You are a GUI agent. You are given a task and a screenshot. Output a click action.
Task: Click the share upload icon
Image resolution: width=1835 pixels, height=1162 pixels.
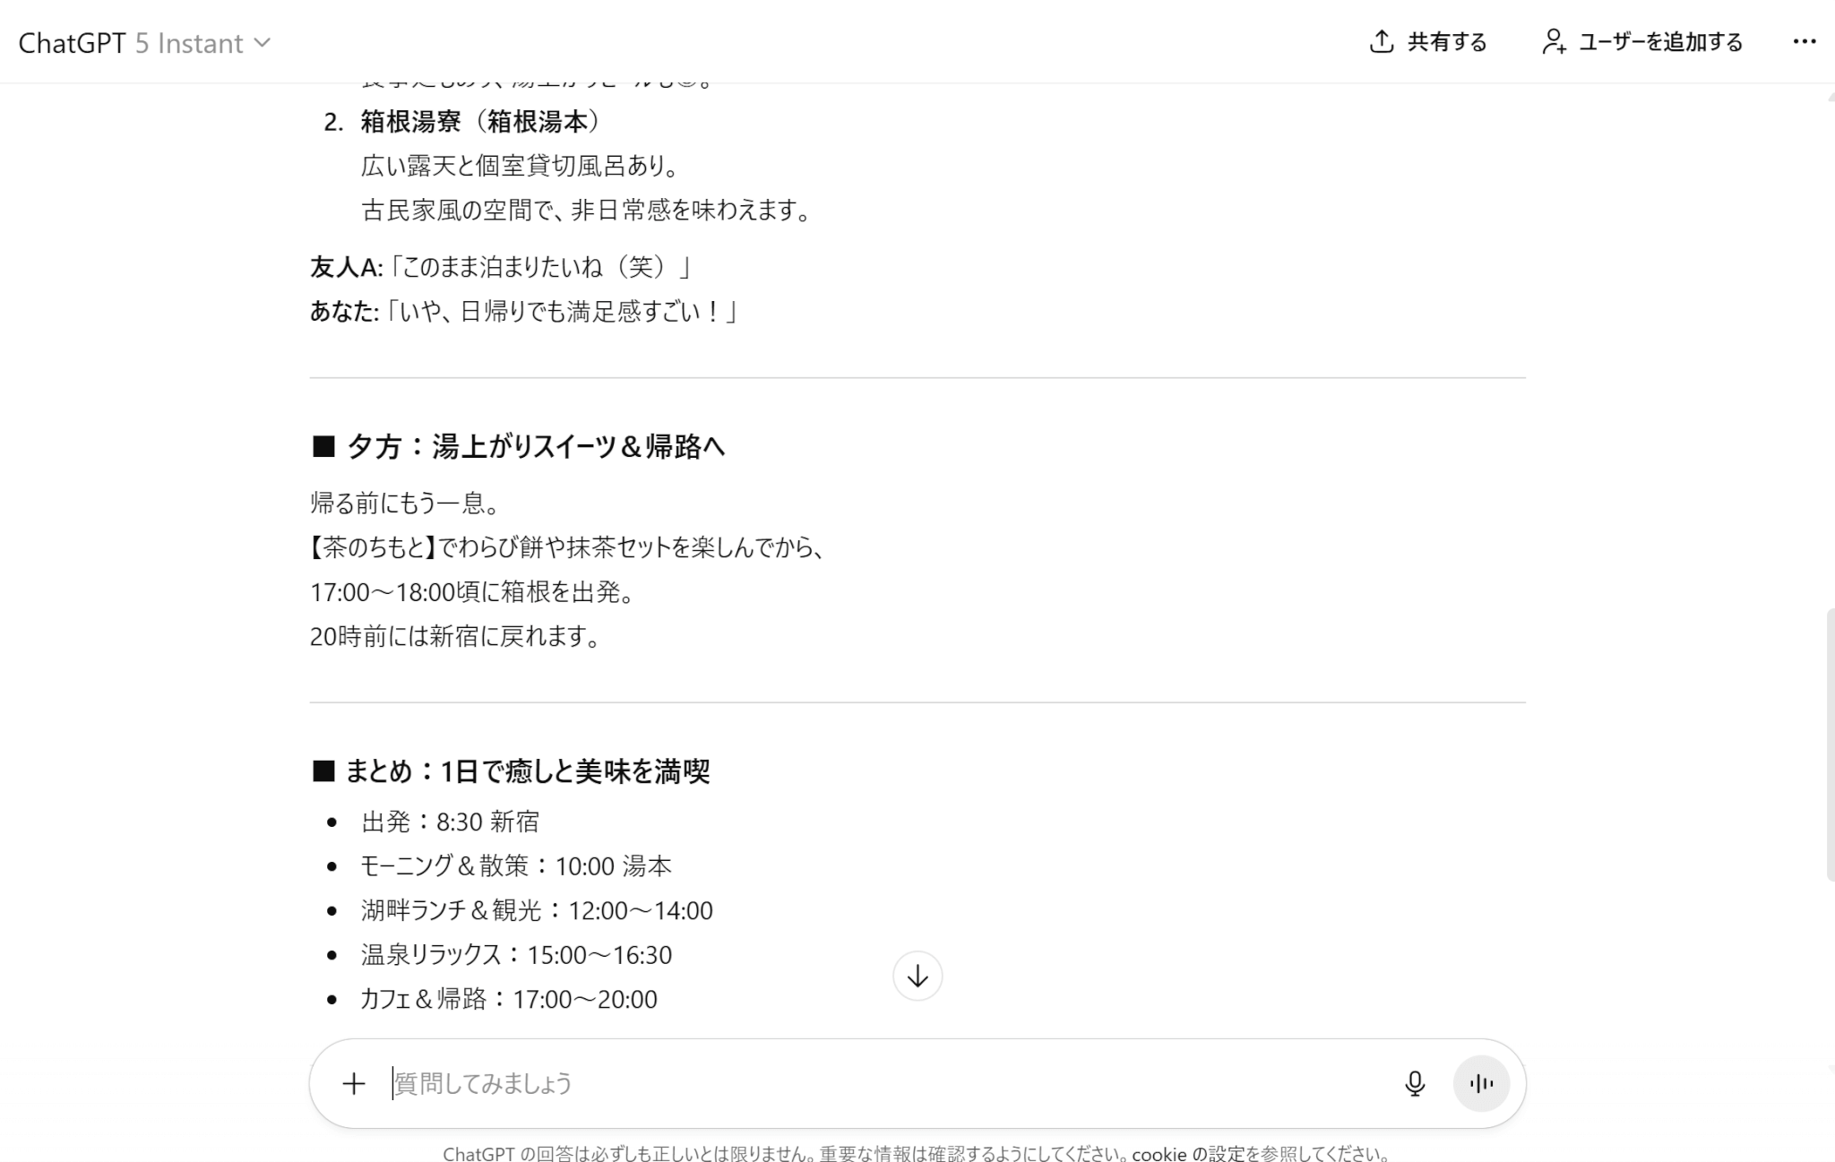click(x=1381, y=42)
